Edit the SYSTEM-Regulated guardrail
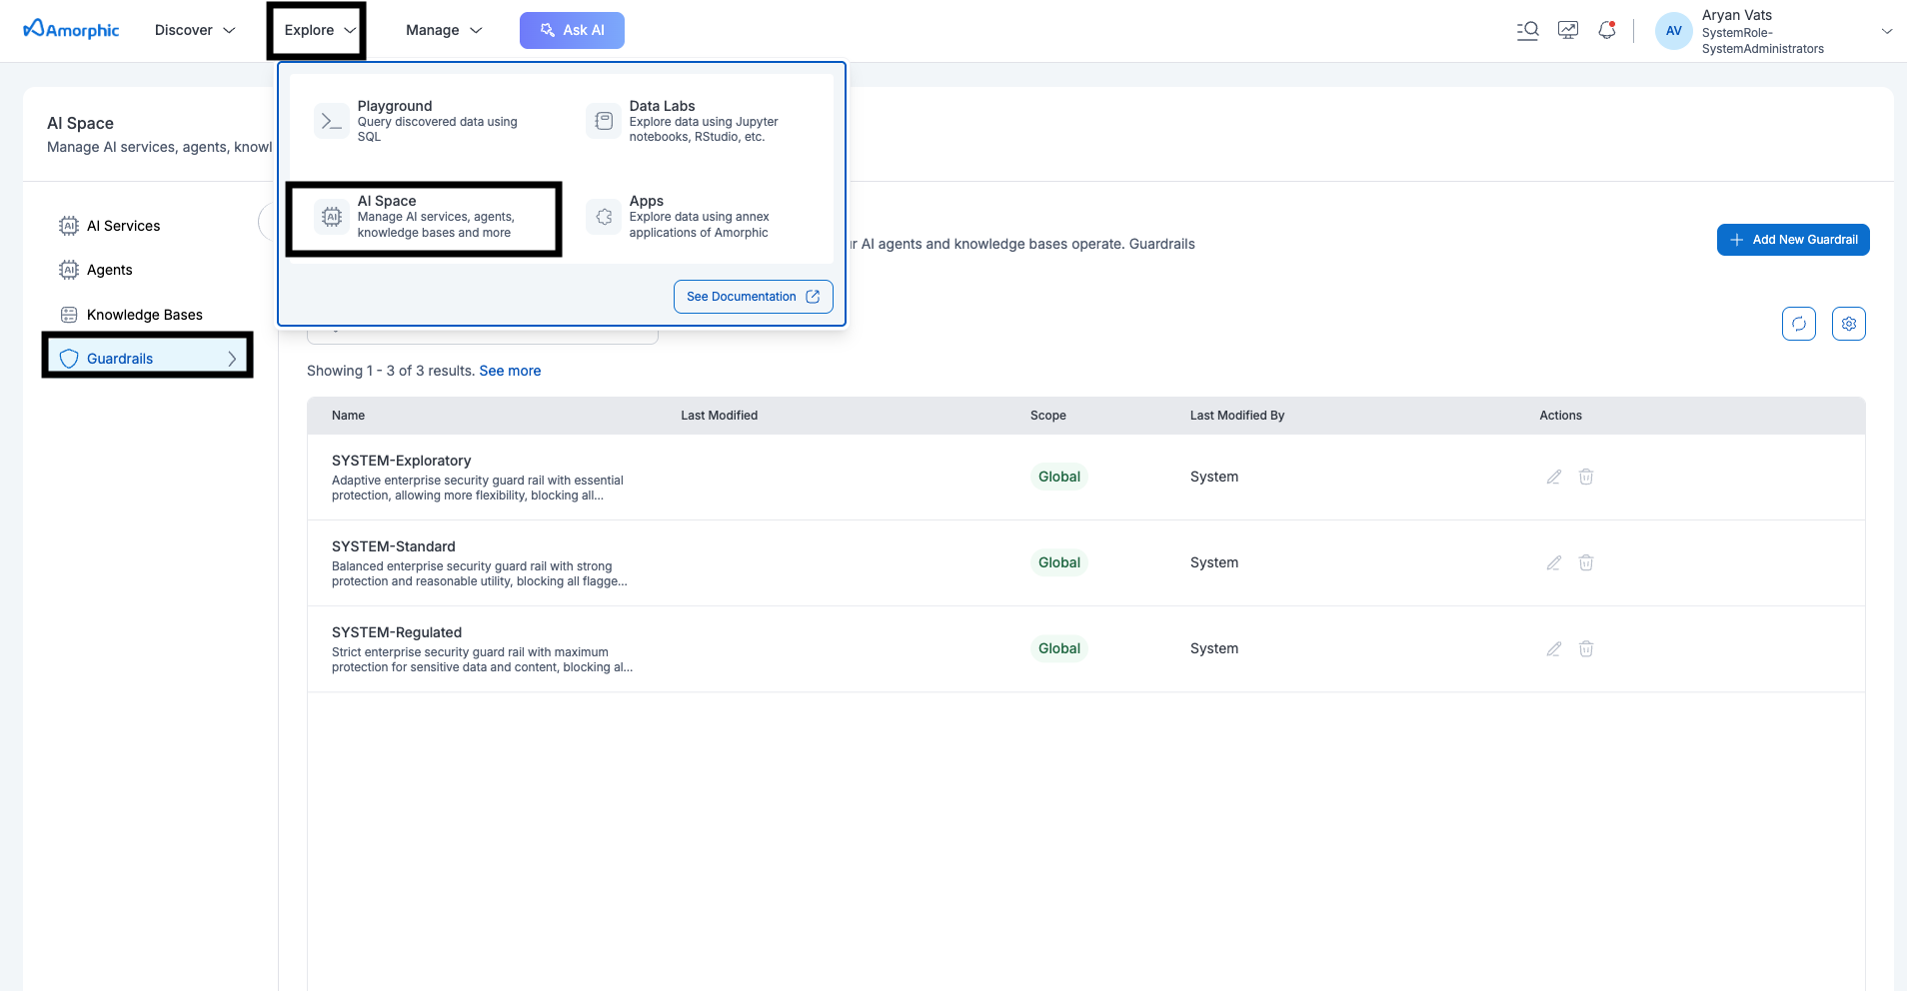Screen dimensions: 1907x991 tap(1553, 649)
